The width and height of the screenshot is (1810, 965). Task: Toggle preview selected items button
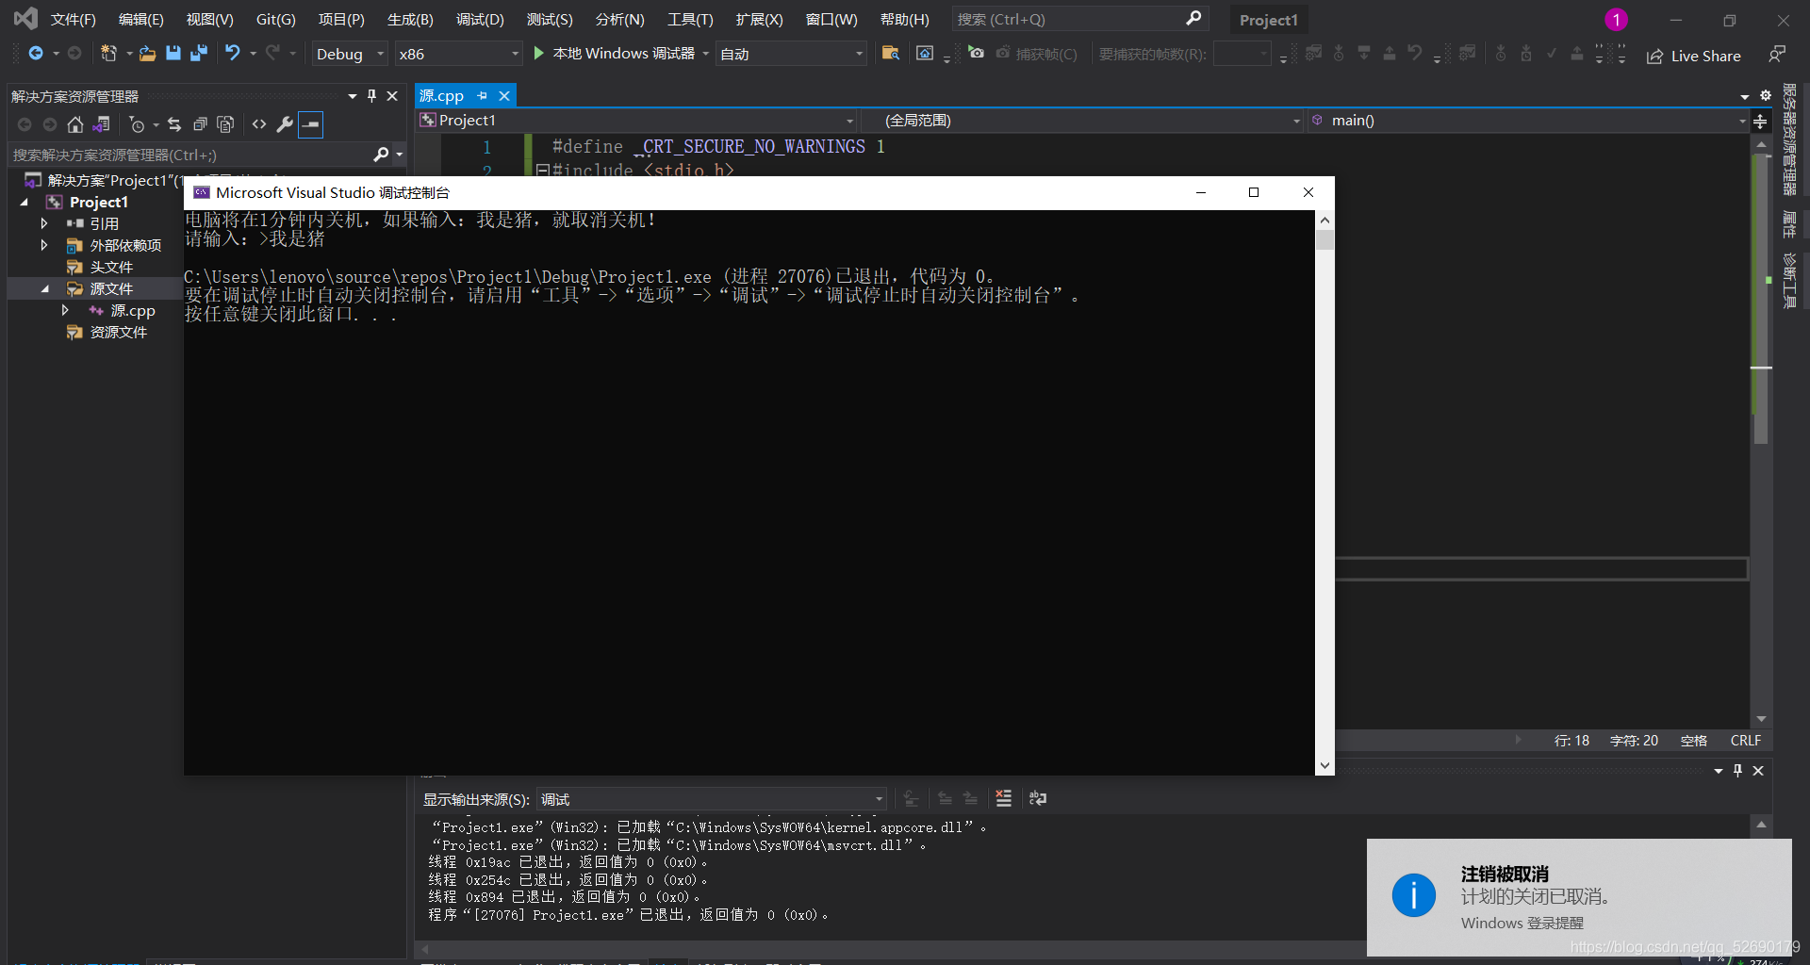coord(311,124)
